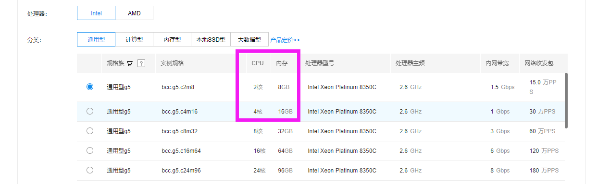The height and width of the screenshot is (184, 610).
Task: Click the 180 万PPS cell
Action: [544, 171]
